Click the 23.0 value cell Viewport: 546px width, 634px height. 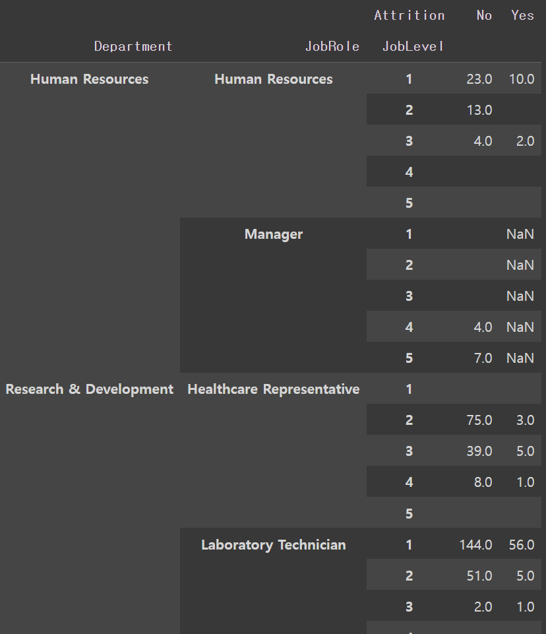(479, 79)
